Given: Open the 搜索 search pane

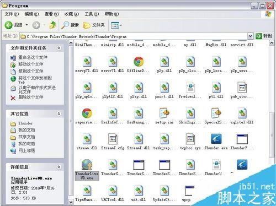Looking at the screenshot, I should (70, 25).
